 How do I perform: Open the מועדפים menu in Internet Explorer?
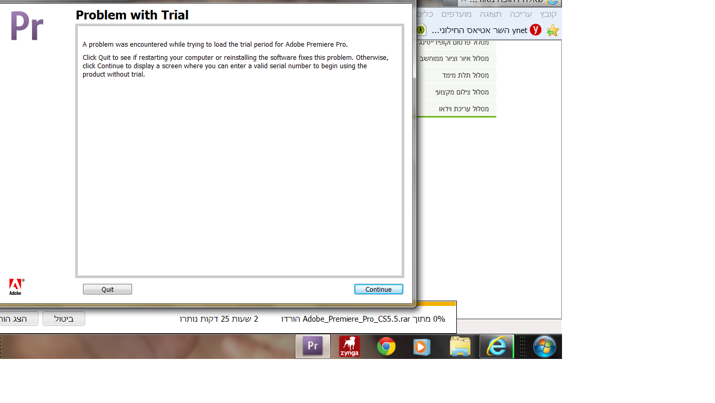(x=456, y=14)
